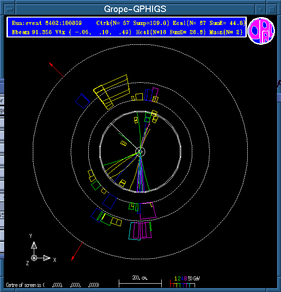Image resolution: width=281 pixels, height=292 pixels.
Task: Click the 200 cm scale bar
Action: (140, 281)
